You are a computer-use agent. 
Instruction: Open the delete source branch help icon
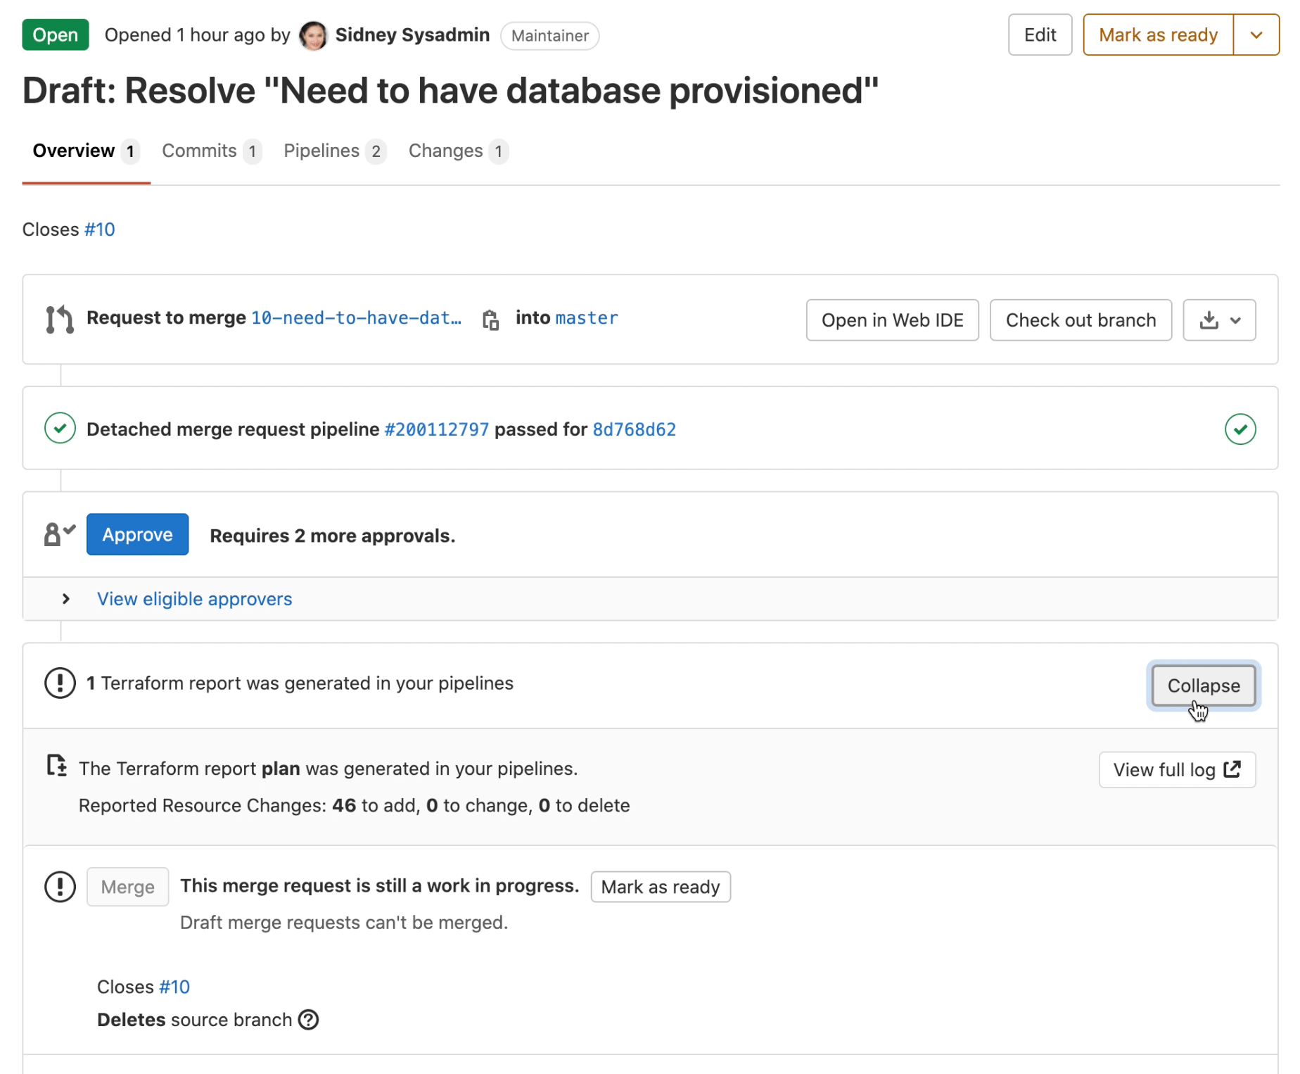click(308, 1020)
